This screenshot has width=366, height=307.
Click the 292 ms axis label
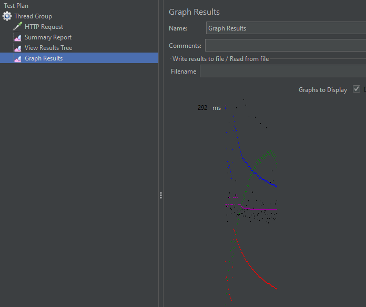(209, 108)
